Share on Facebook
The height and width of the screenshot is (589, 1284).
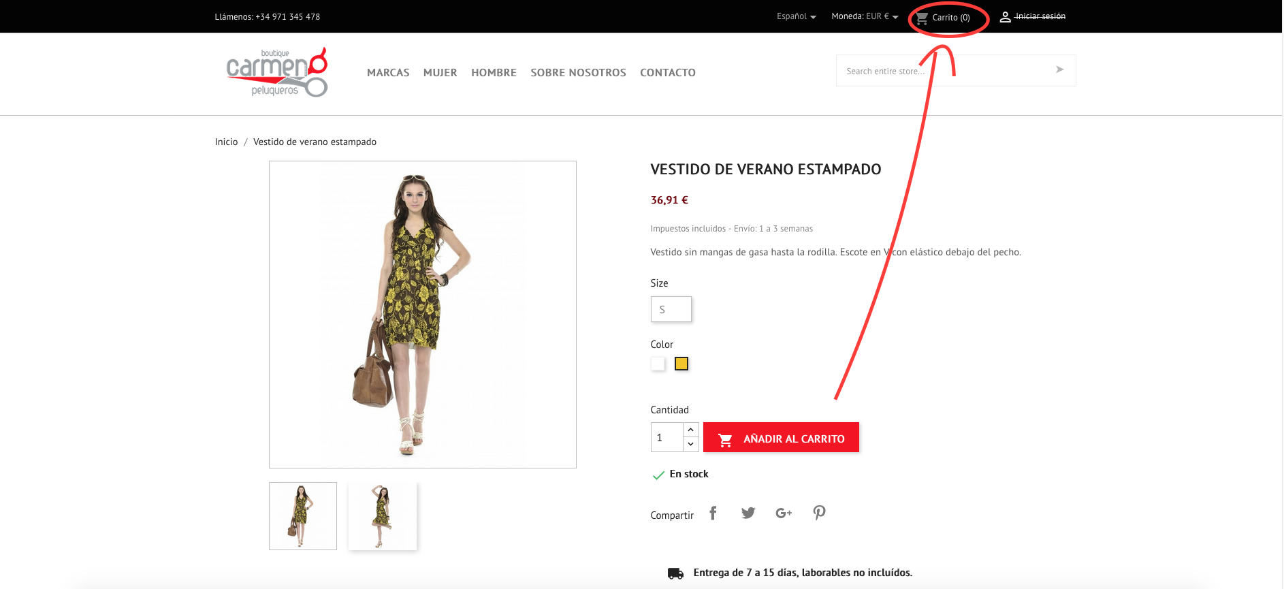713,513
